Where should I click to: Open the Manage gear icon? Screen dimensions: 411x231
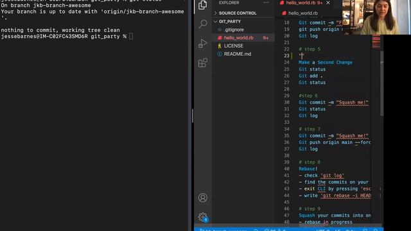tap(203, 217)
